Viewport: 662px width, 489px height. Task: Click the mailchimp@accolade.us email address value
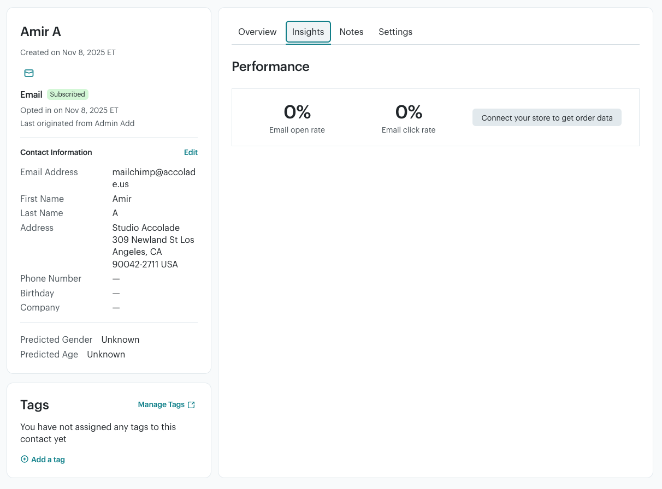point(153,178)
